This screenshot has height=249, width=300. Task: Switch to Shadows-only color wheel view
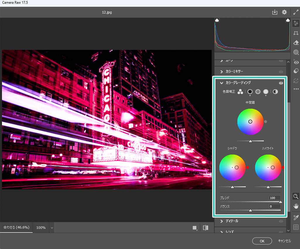click(250, 92)
